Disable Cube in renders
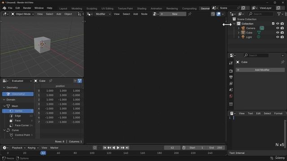The height and width of the screenshot is (161, 287). click(x=282, y=33)
